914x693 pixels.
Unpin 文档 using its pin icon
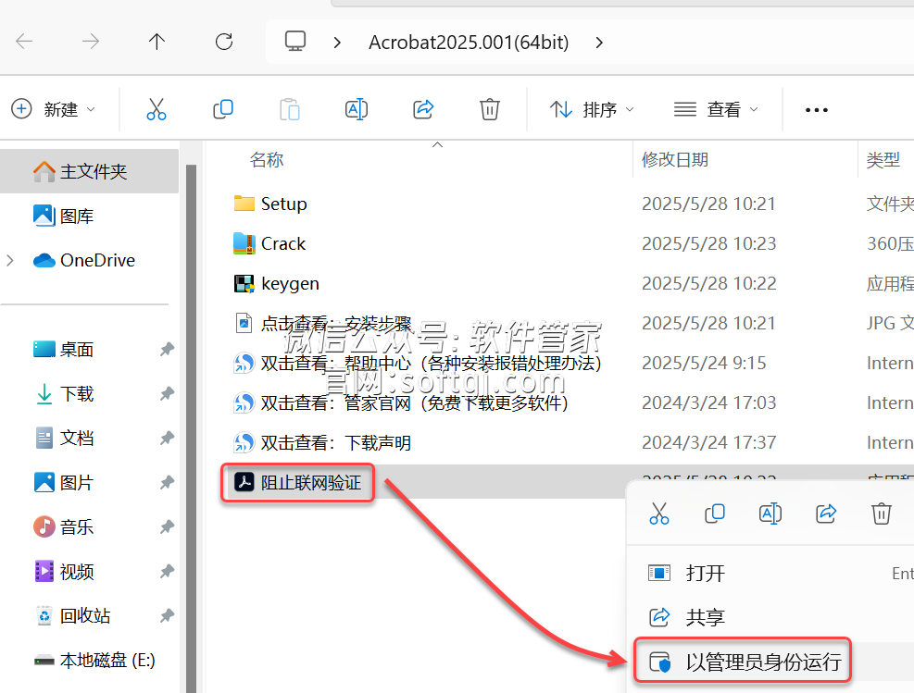click(167, 438)
